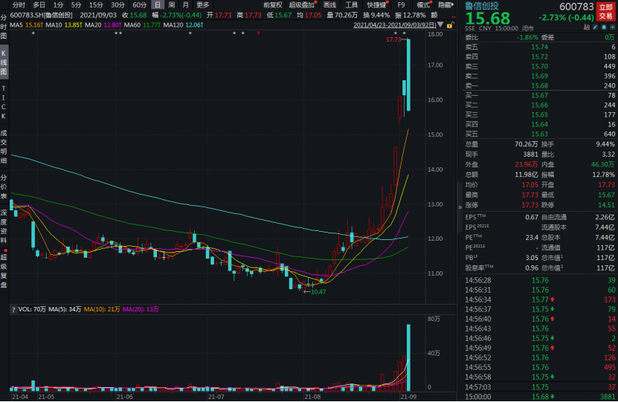The width and height of the screenshot is (618, 402).
Task: Open 超级叠加 overlay menu
Action: click(302, 4)
